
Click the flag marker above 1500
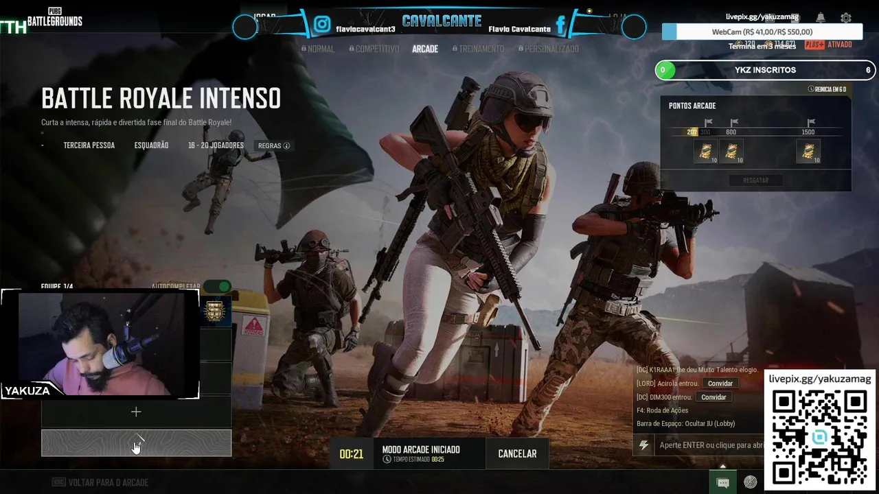coord(811,123)
